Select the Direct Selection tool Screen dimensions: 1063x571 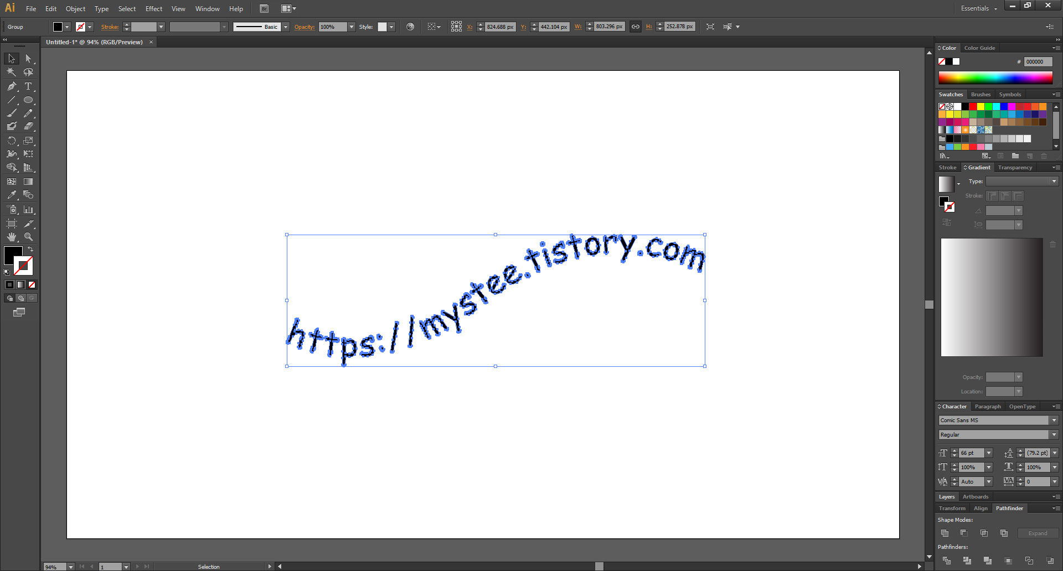(28, 59)
